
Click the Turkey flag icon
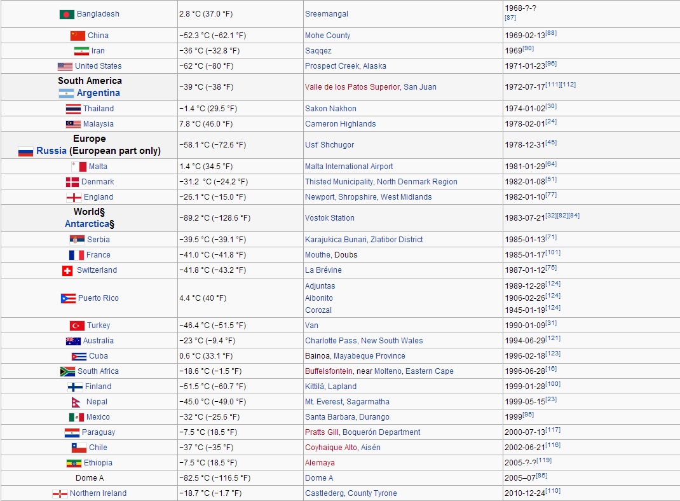[77, 326]
